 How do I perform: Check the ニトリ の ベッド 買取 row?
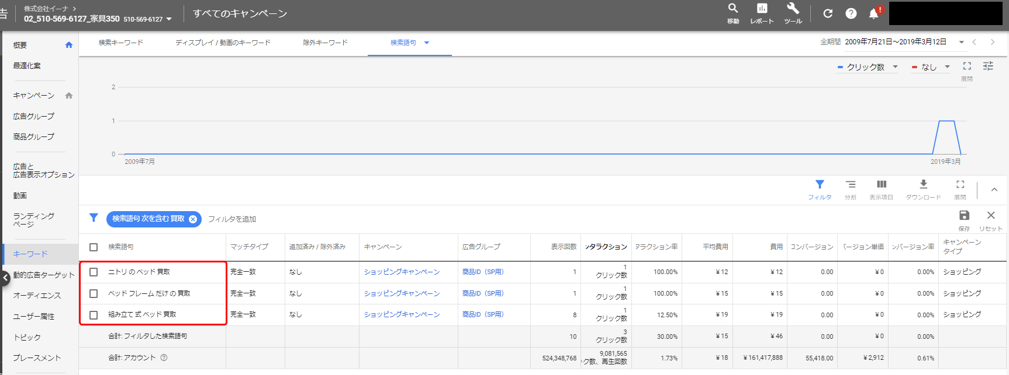click(x=94, y=272)
